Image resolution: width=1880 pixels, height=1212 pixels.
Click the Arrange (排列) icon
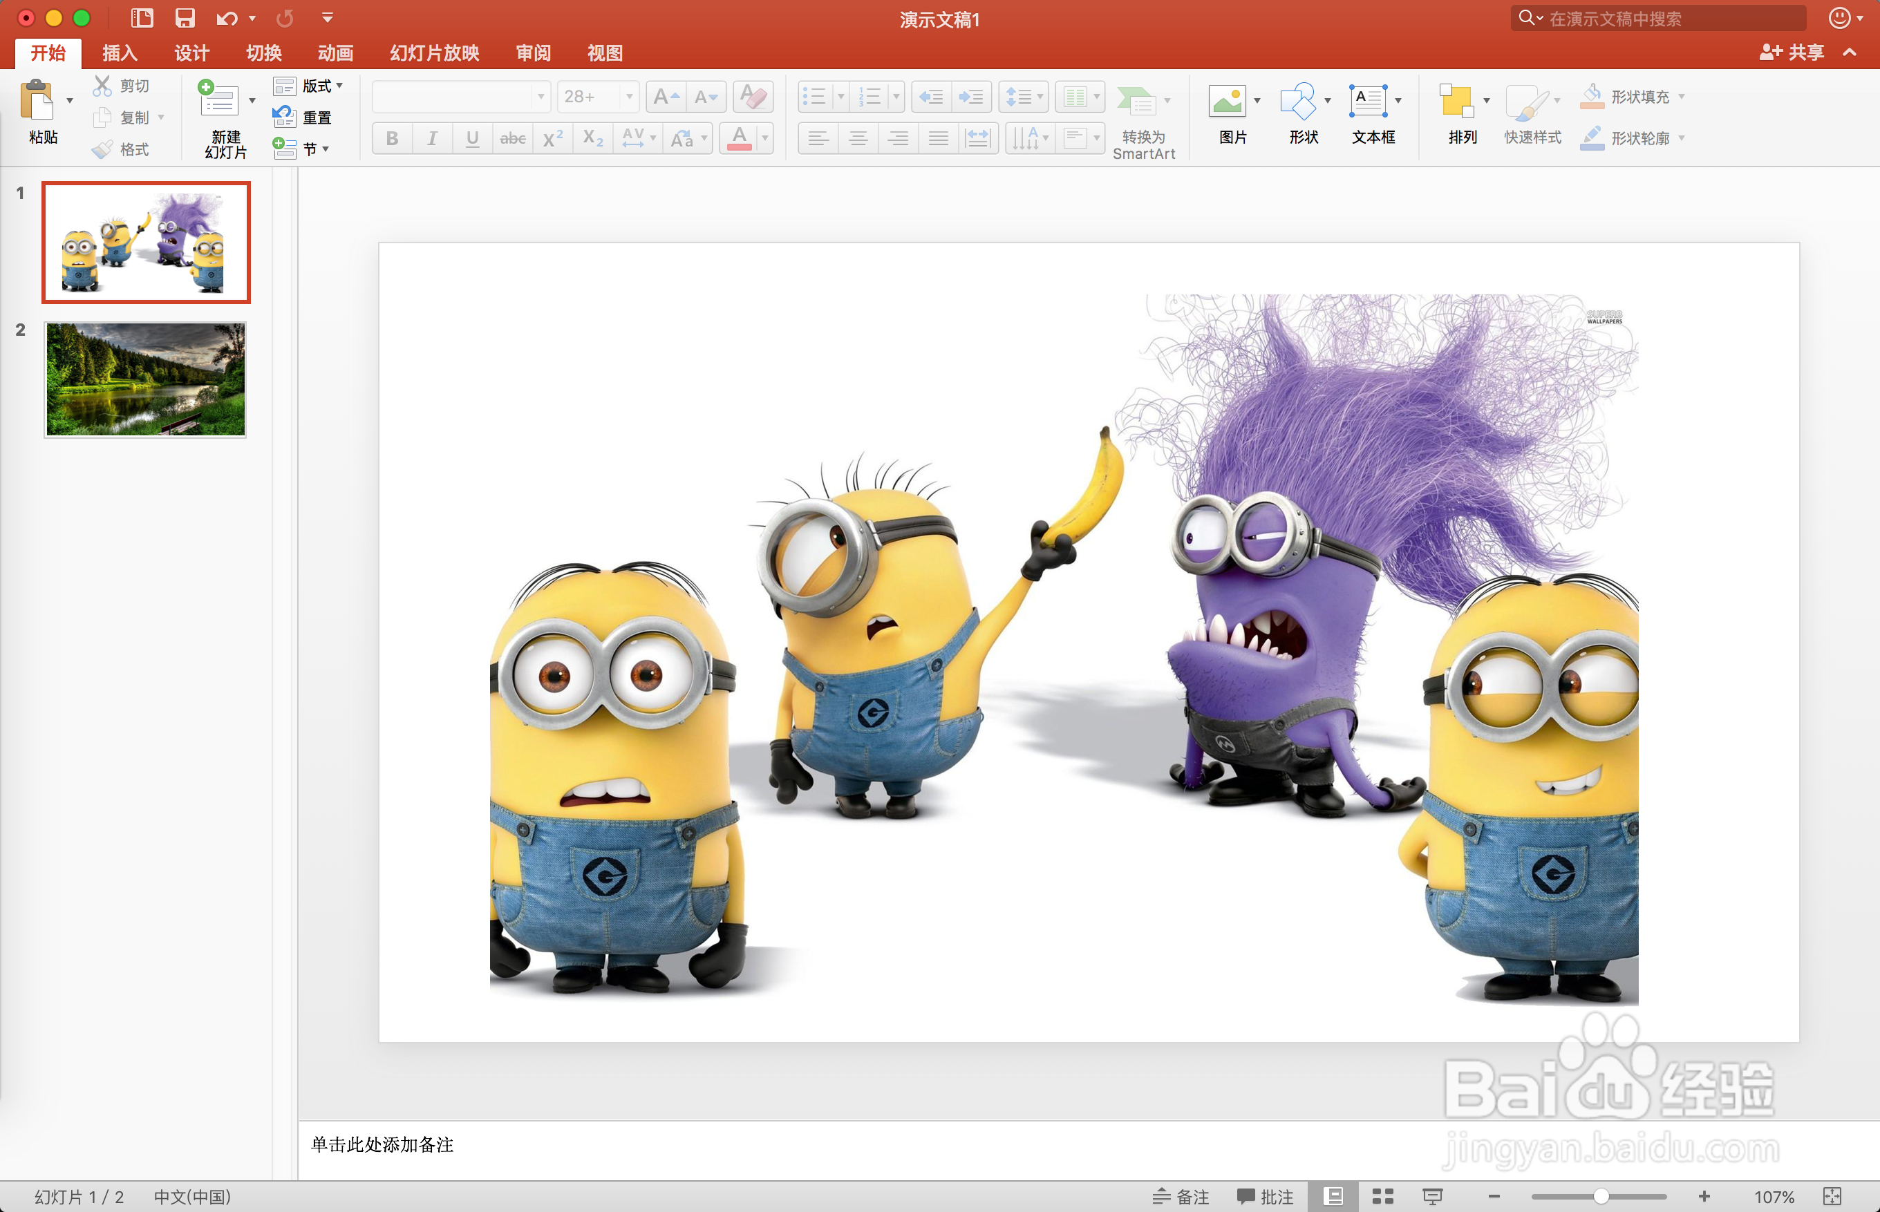[x=1456, y=101]
